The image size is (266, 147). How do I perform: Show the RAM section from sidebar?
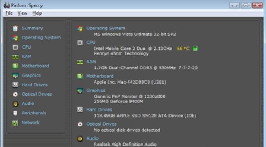pos(27,56)
